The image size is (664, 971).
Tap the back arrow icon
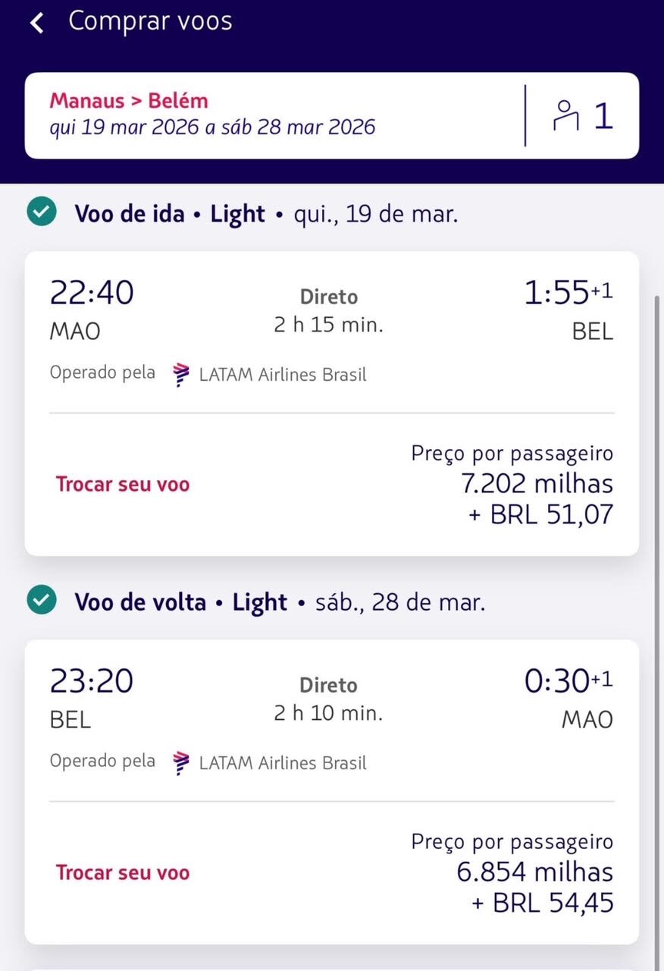click(36, 23)
